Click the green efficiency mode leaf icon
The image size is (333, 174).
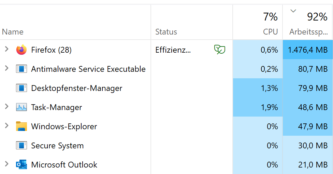(x=219, y=50)
